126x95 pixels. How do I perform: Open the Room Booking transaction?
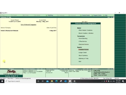click(x=83, y=39)
